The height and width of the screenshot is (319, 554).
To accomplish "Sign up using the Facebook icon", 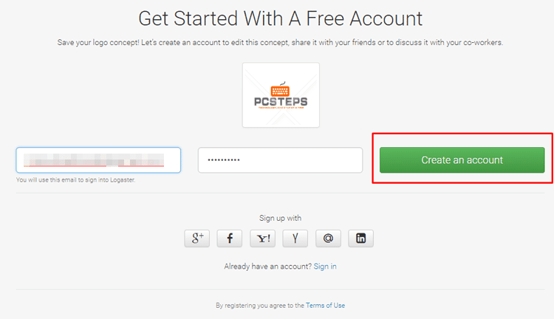I will click(230, 239).
